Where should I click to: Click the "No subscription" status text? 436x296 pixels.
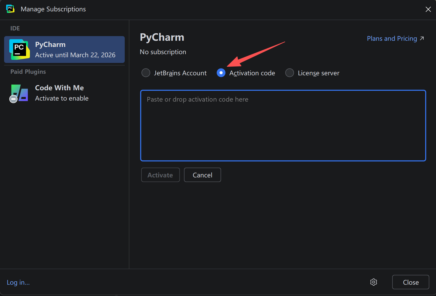[x=163, y=52]
